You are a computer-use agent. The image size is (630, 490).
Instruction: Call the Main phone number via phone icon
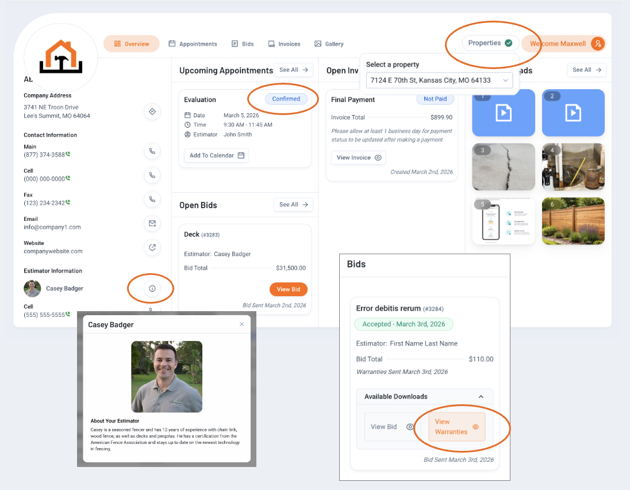coord(152,151)
